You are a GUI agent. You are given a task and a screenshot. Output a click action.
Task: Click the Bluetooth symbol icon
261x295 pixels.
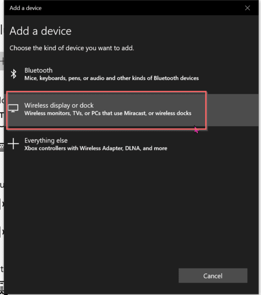[14, 74]
